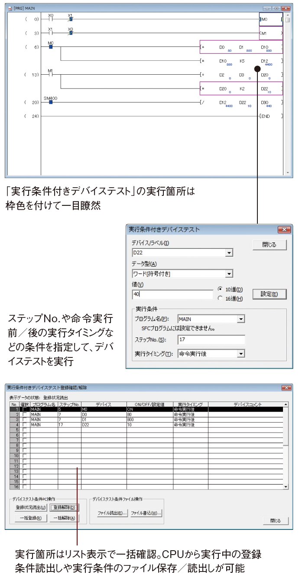
Task: Click the ステップNo. input field
Action: click(x=211, y=340)
